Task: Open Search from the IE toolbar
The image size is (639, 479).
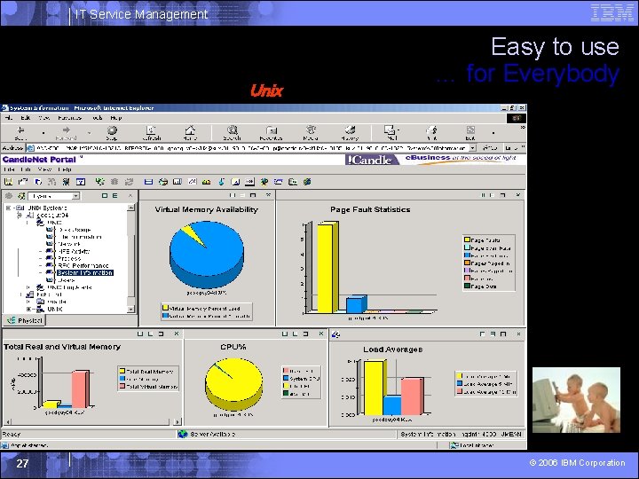Action: (x=232, y=132)
